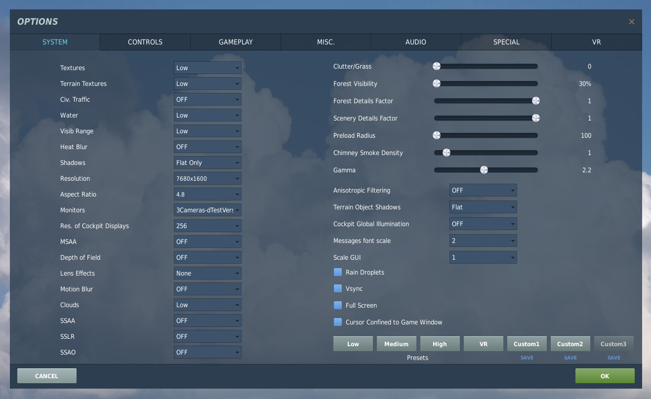Screen dimensions: 651x399
Task: Expand the SSAA dropdown
Action: [207, 320]
